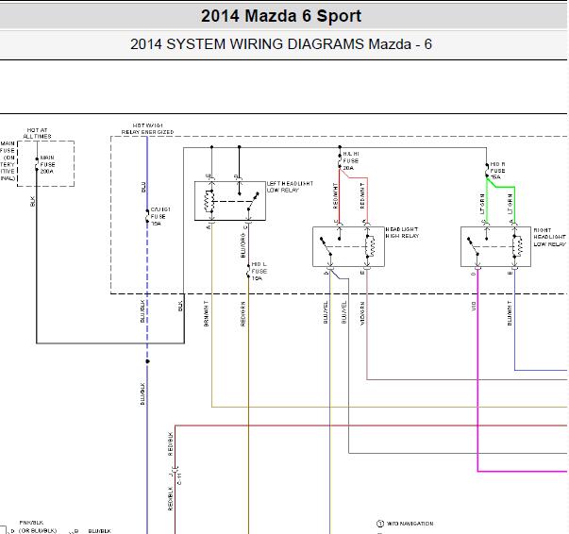Select the "HID L FUSE 15A" label
The width and height of the screenshot is (569, 534).
[x=259, y=271]
